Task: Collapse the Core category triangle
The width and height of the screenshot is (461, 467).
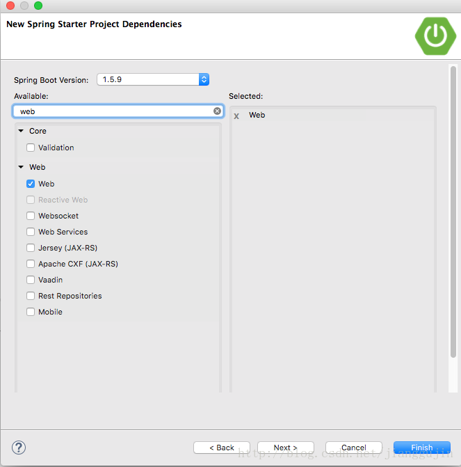Action: coord(21,131)
